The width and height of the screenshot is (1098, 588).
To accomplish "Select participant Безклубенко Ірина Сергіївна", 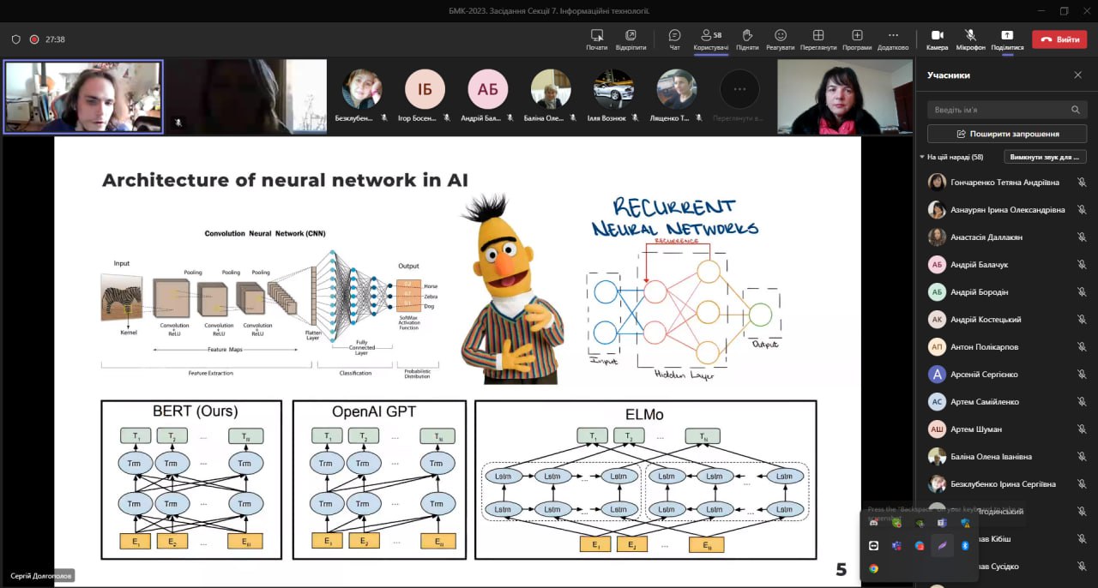I will pos(1004,484).
